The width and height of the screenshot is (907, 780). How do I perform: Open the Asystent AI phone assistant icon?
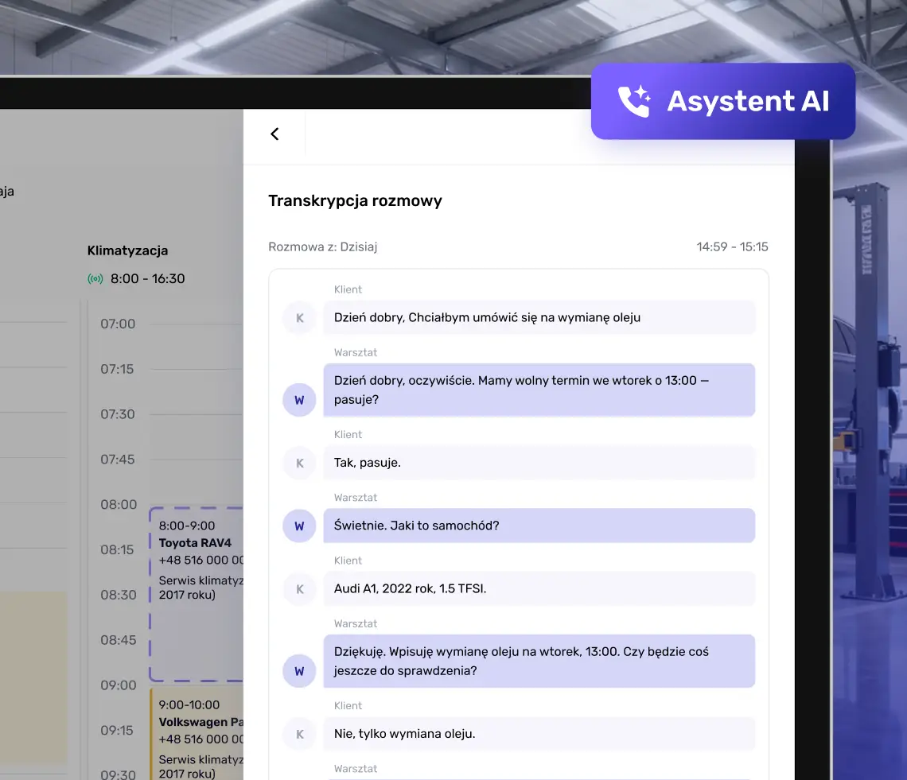pyautogui.click(x=635, y=101)
